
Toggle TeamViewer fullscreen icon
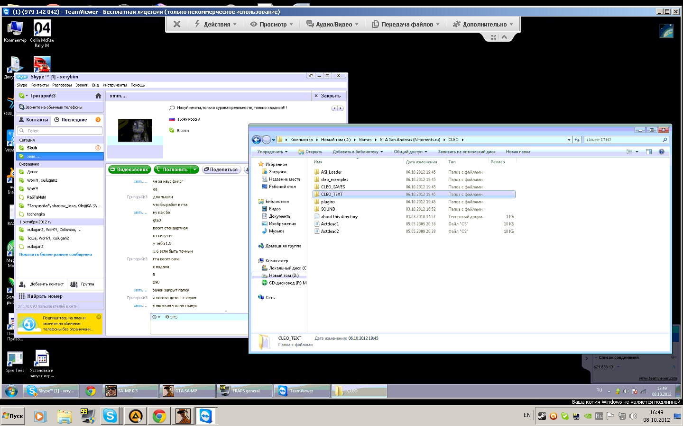[x=494, y=37]
